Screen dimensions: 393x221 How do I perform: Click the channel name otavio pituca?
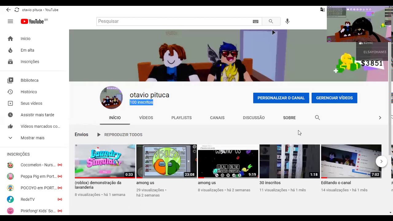(x=150, y=95)
